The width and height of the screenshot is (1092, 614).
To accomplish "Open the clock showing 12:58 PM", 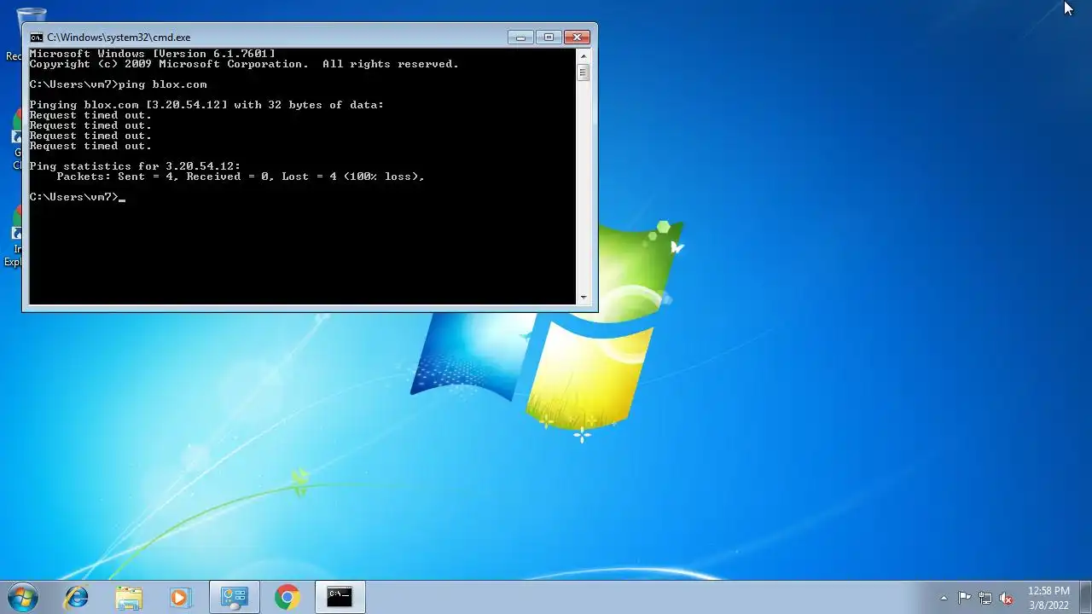I will (1048, 598).
